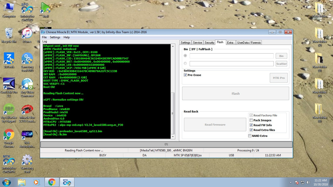This screenshot has width=333, height=187.
Task: Click "MTK SP 65|67|83|81|xx" status entry
Action: point(188,155)
